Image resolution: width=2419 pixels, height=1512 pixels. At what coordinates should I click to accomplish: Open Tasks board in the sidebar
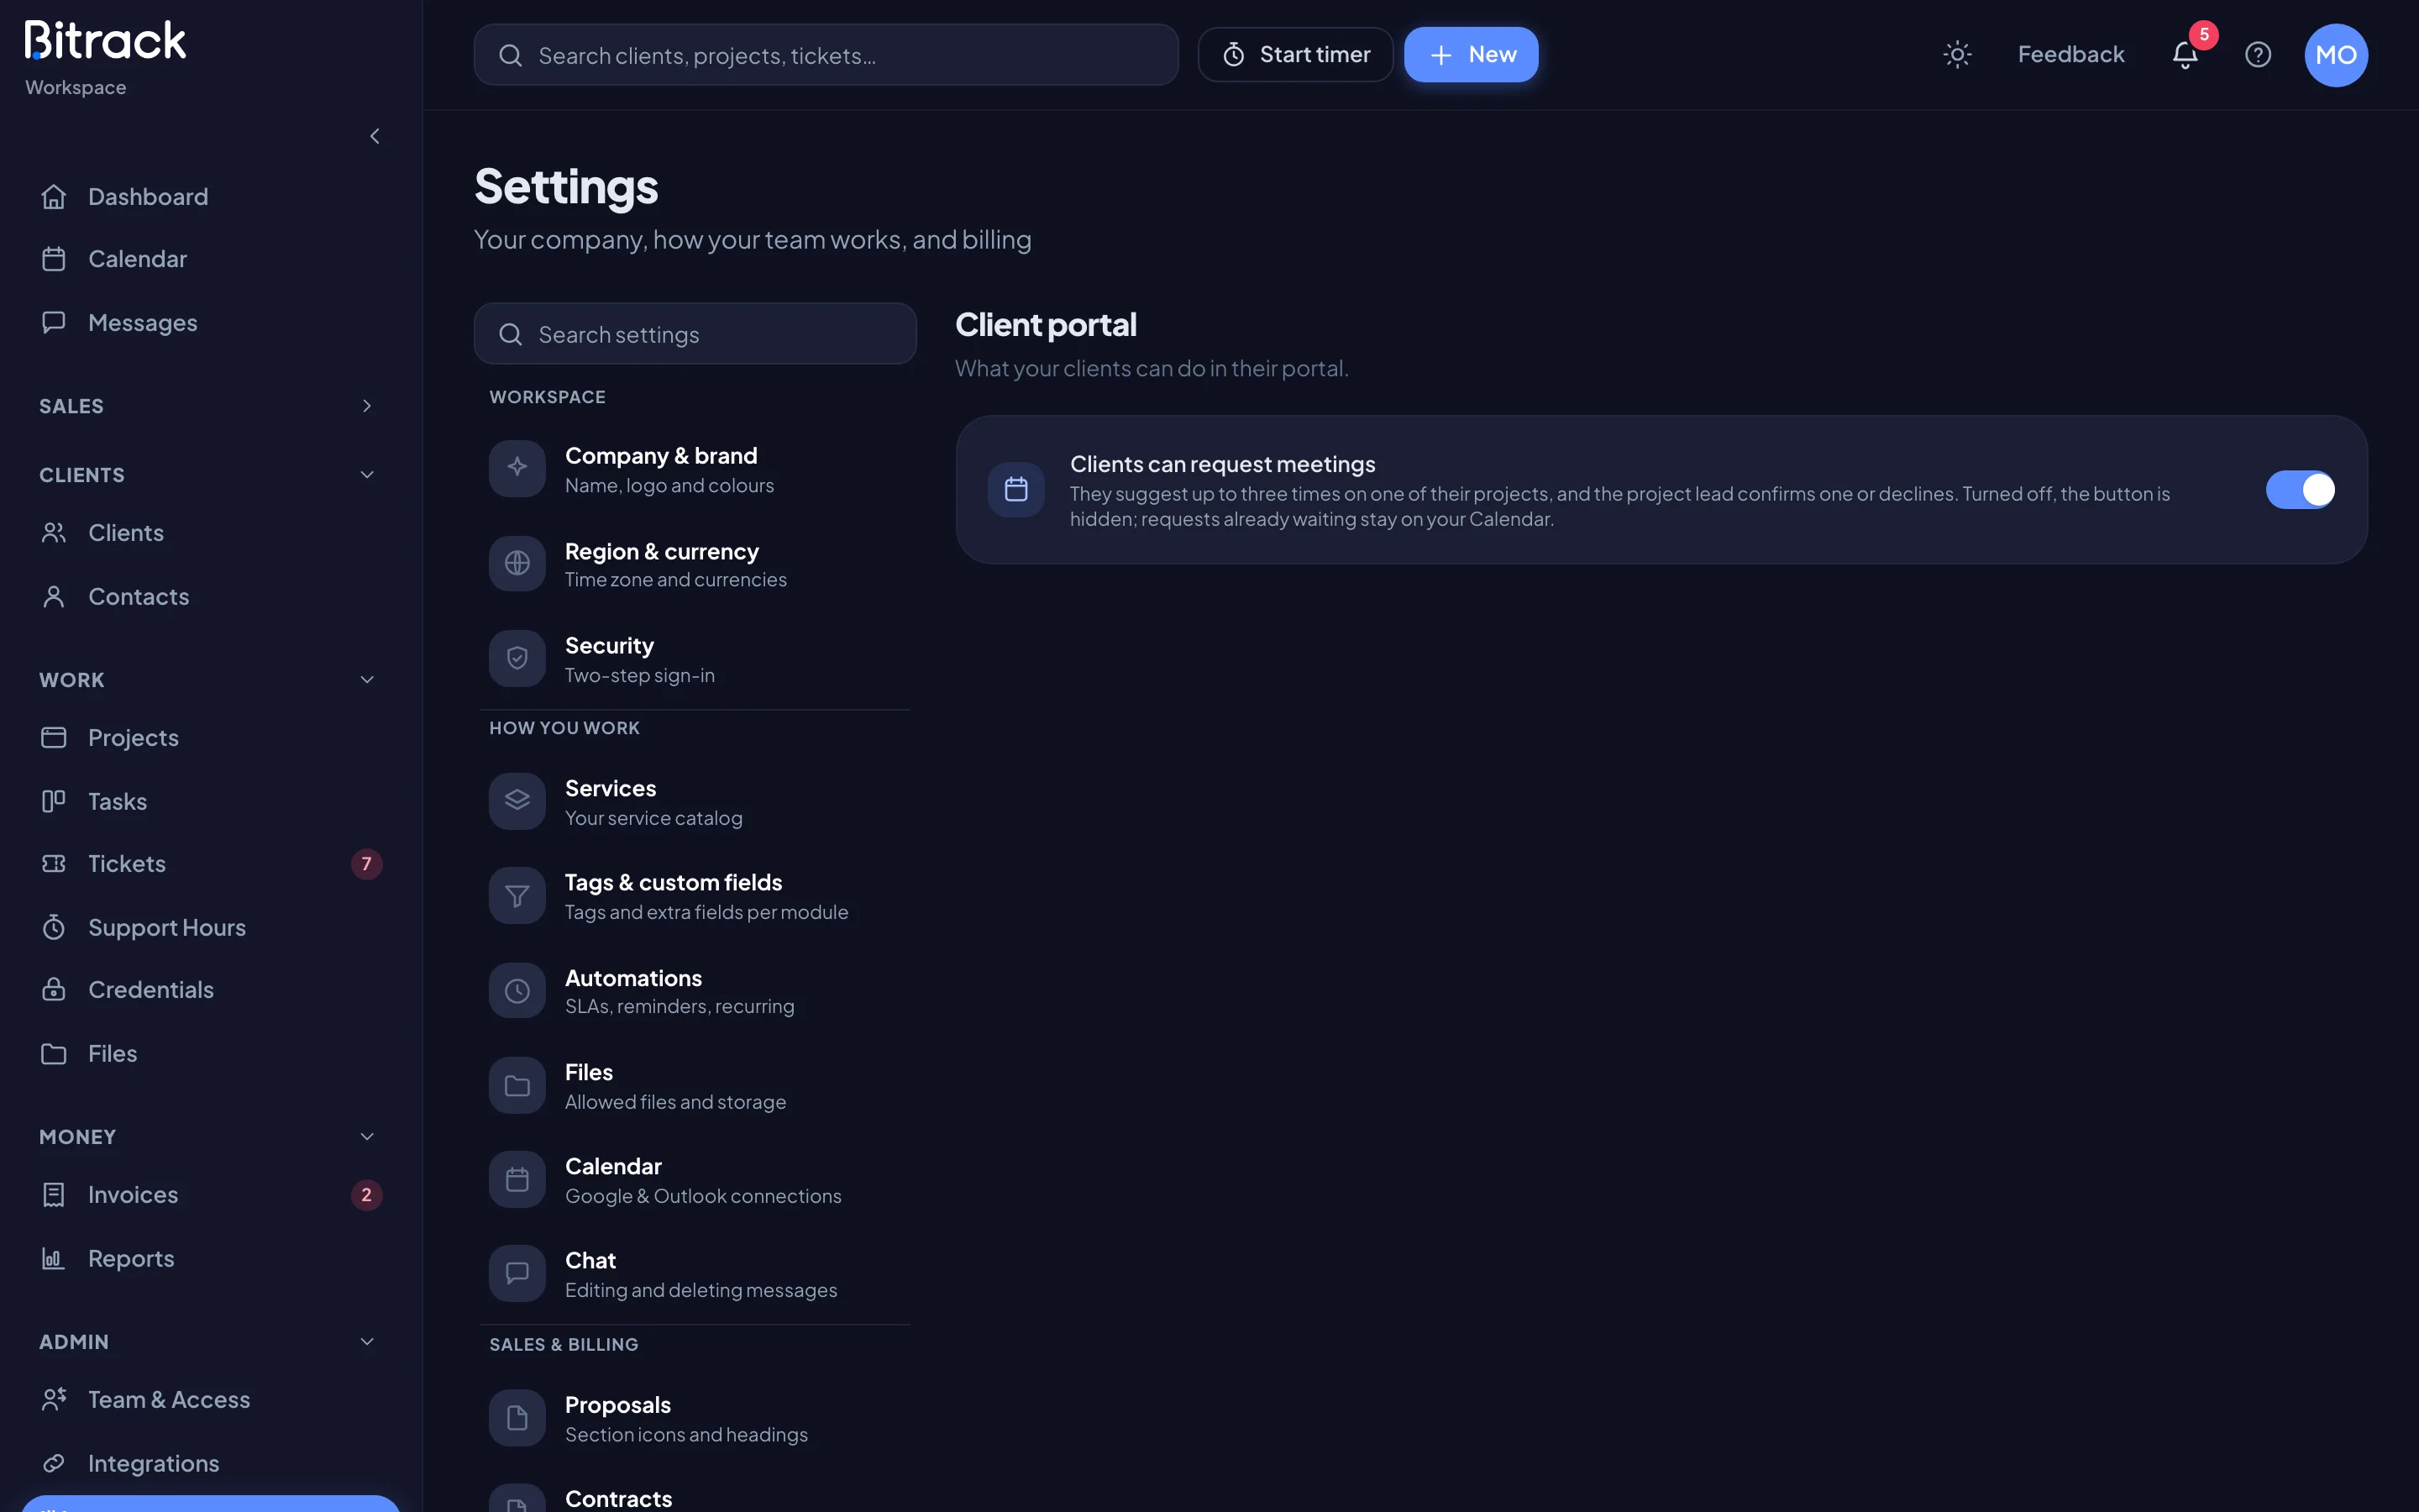210,801
